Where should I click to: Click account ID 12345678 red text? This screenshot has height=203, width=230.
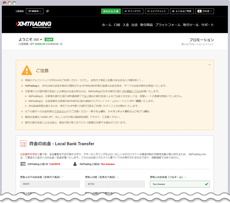[55, 164]
